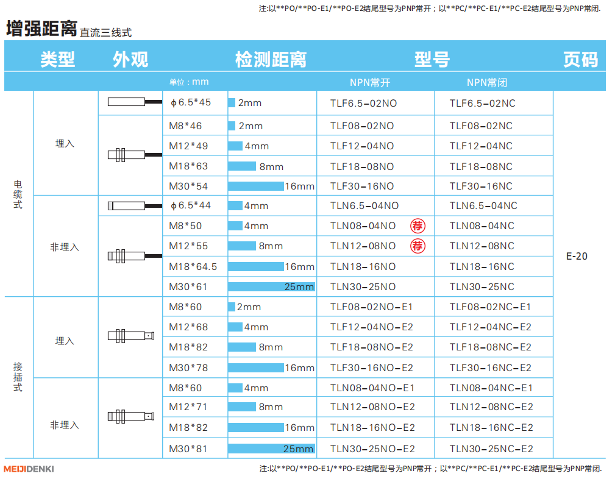Click the red 荐 badge beside TLN12-08NO
This screenshot has width=615, height=479.
click(418, 246)
